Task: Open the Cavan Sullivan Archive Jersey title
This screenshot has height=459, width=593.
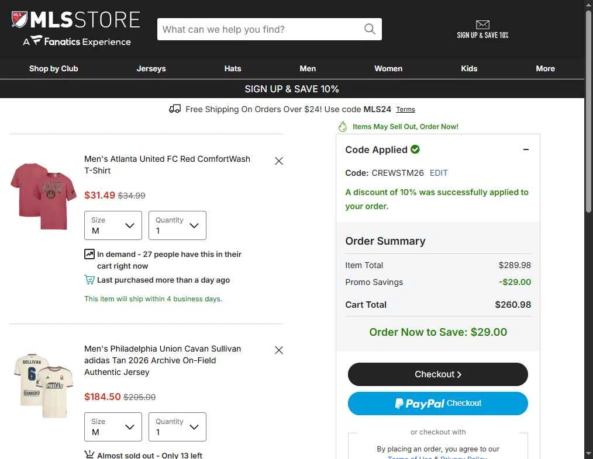Action: pos(163,360)
